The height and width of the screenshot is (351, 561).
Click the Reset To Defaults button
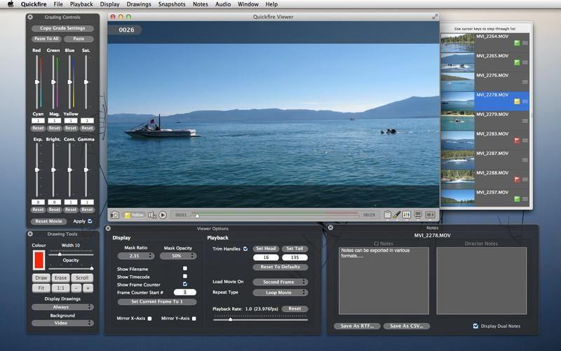pyautogui.click(x=280, y=267)
